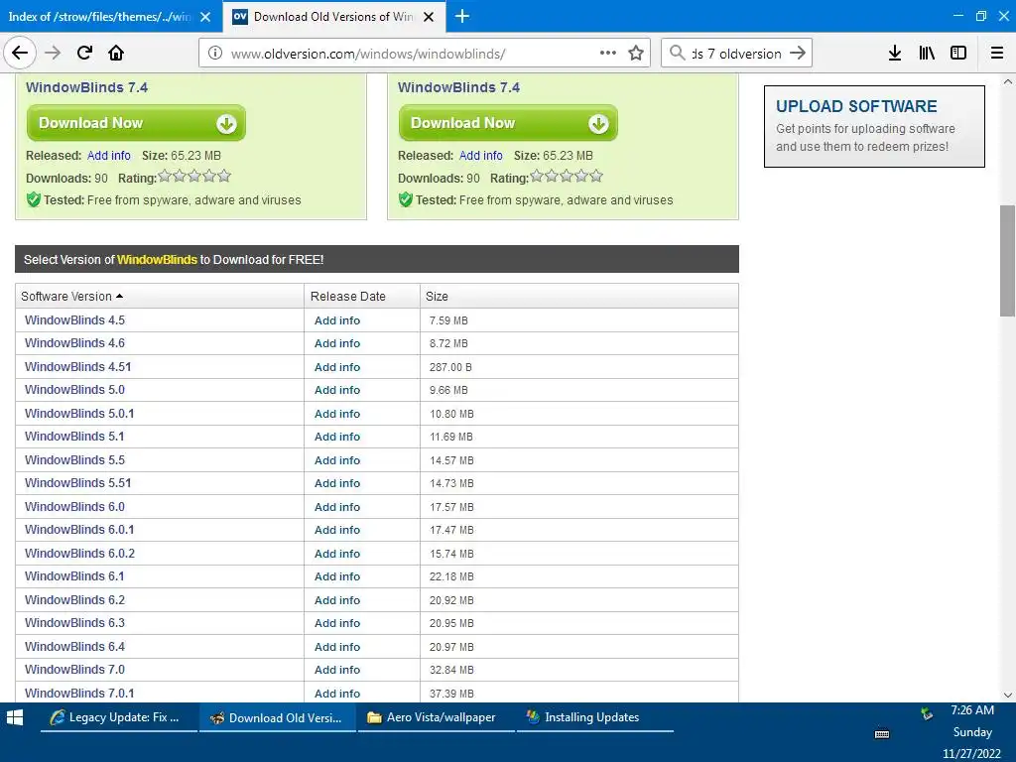Image resolution: width=1016 pixels, height=762 pixels.
Task: Click the taskbar clock and date
Action: tap(972, 732)
